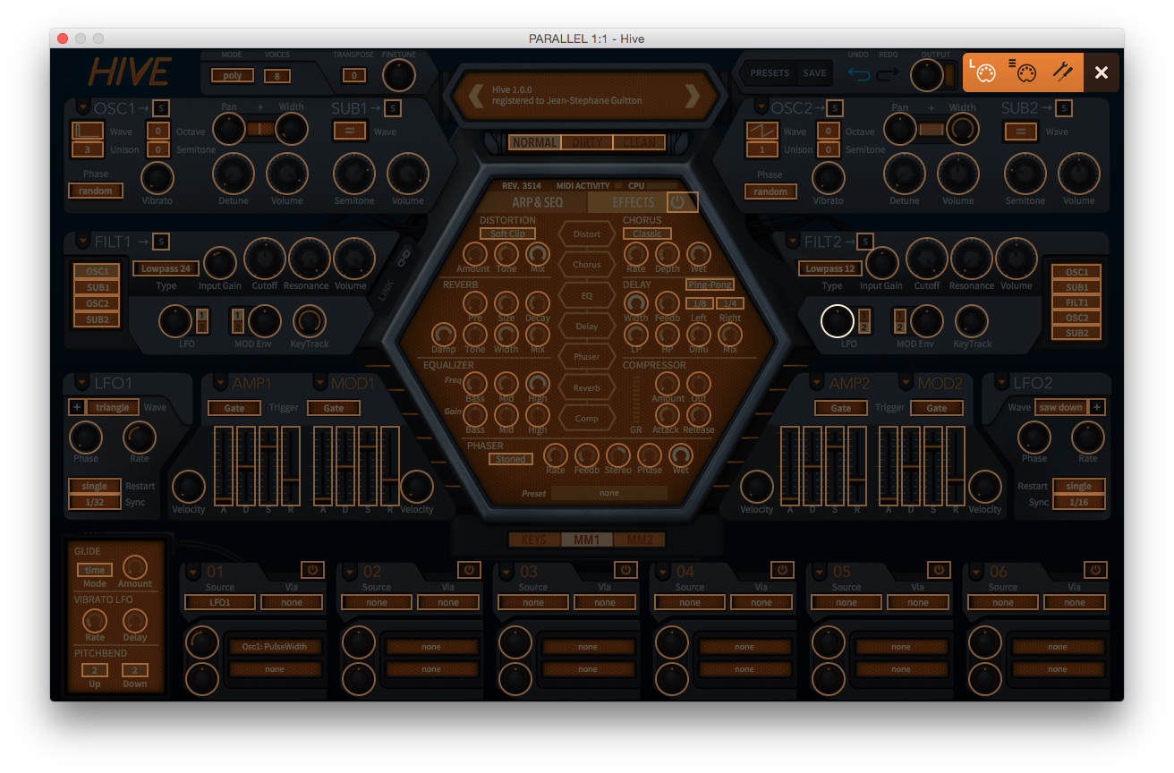Open slot 01 Source dropdown showing LFO1
The width and height of the screenshot is (1174, 773).
pos(220,602)
